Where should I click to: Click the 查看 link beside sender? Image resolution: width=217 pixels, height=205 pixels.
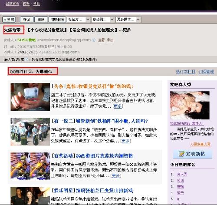pyautogui.click(x=102, y=40)
